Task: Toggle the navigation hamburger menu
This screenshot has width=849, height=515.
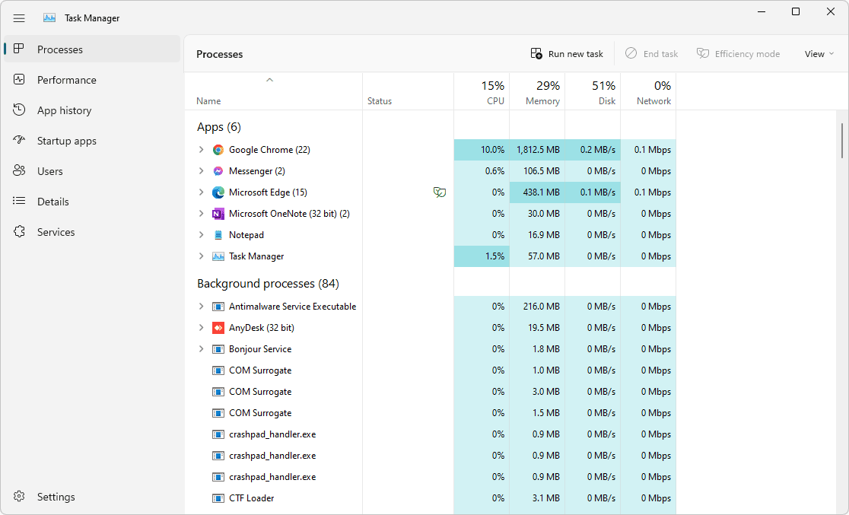Action: [x=19, y=17]
